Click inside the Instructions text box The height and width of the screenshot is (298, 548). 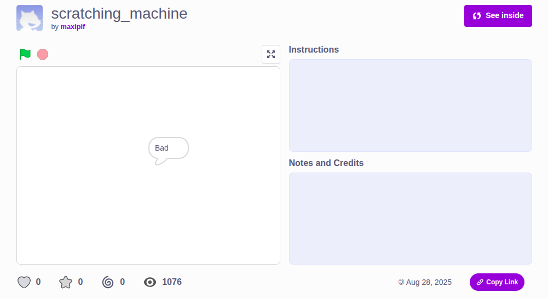[x=410, y=105]
